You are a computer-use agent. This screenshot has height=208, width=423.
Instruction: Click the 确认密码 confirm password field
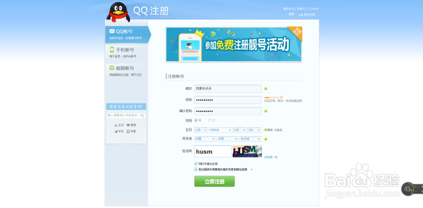coord(228,111)
